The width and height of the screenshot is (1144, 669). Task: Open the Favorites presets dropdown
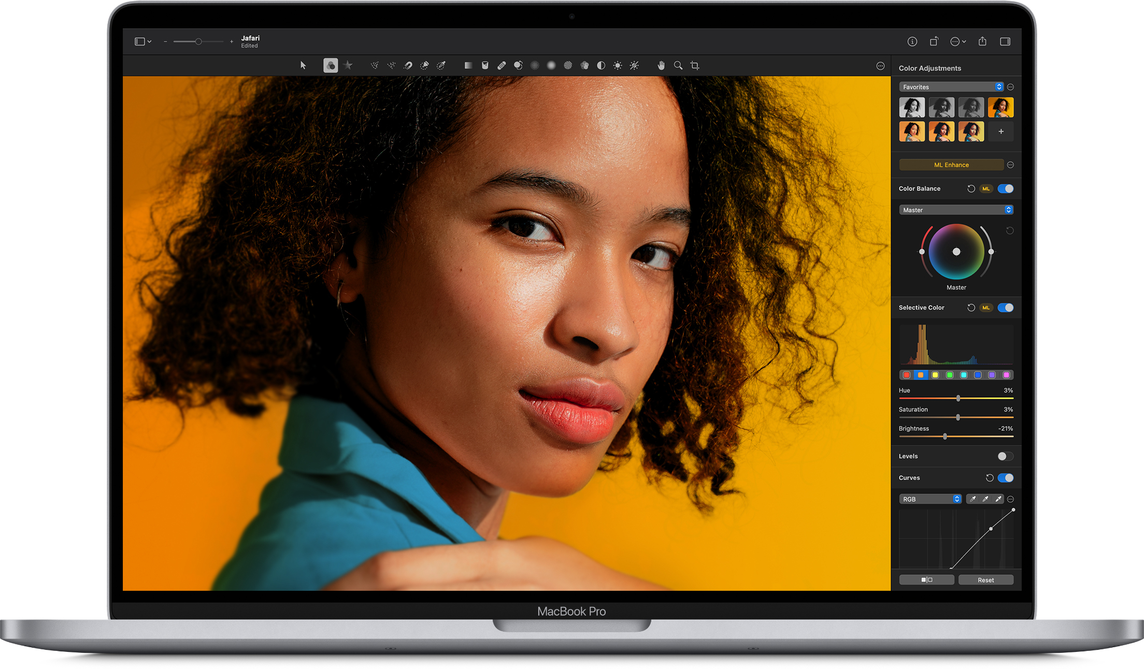951,87
